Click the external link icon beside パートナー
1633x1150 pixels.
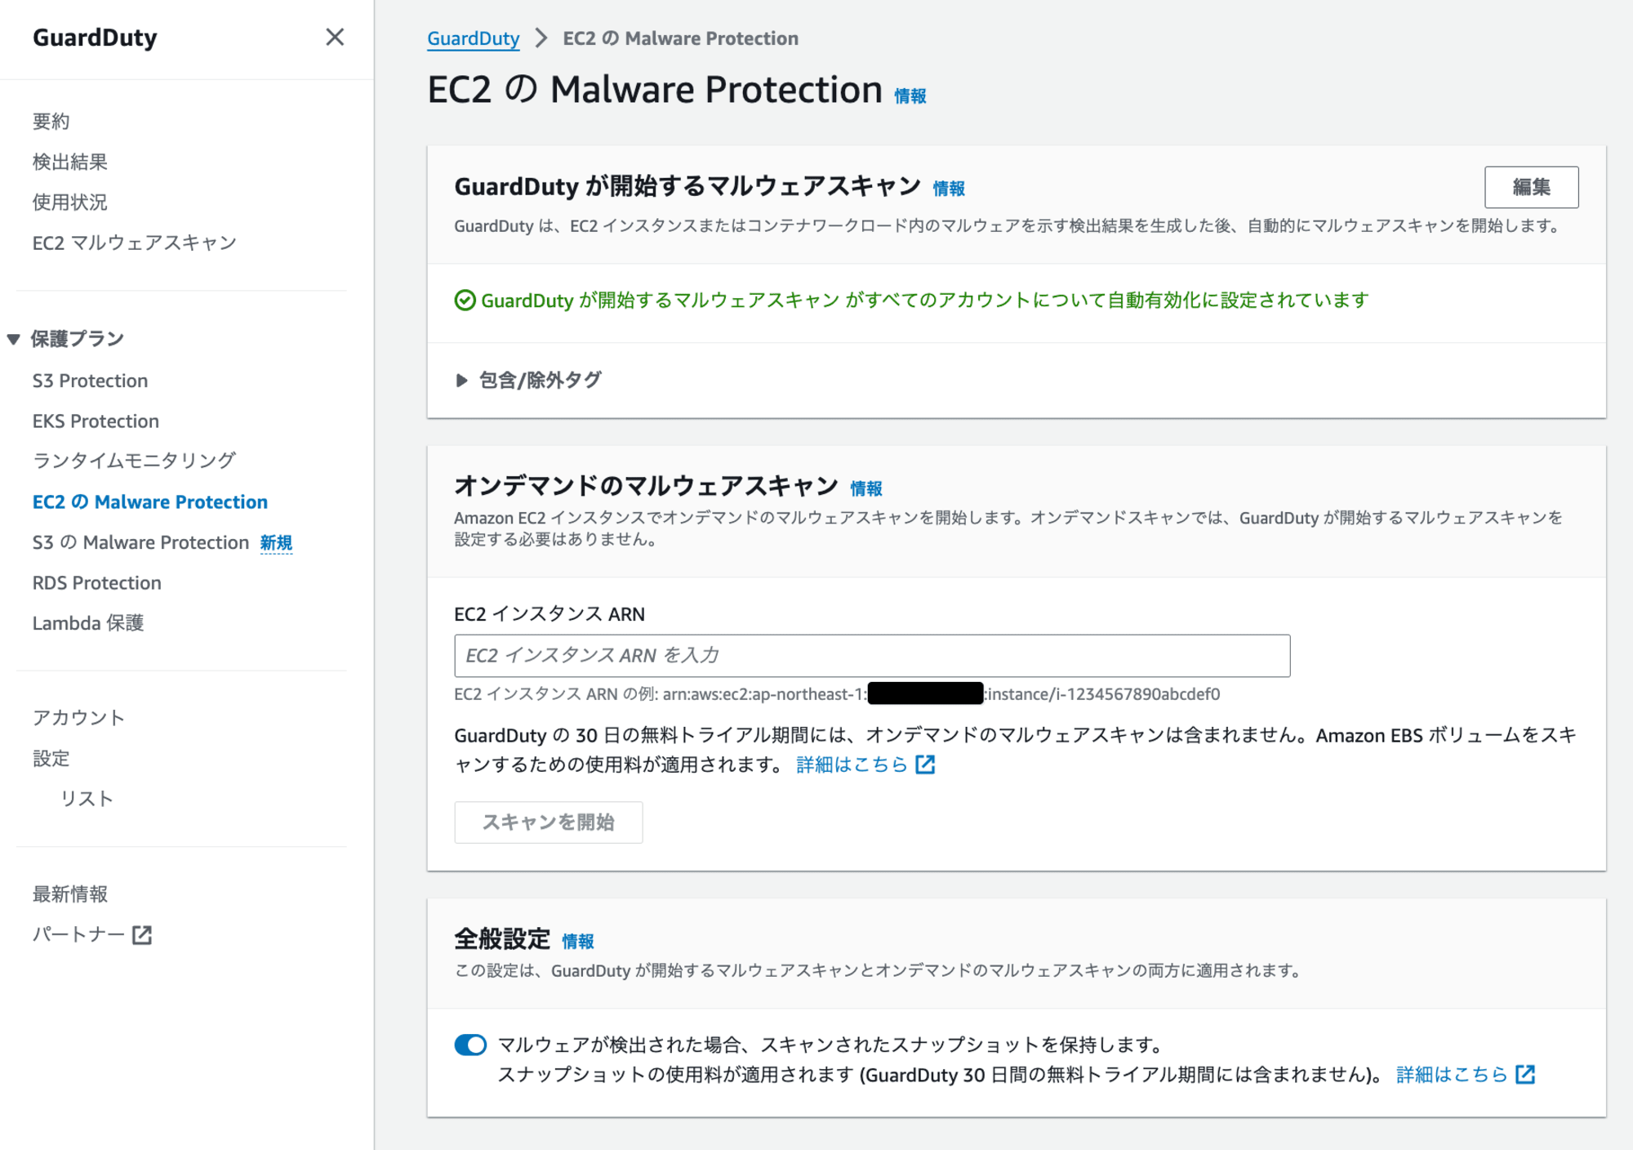click(142, 934)
